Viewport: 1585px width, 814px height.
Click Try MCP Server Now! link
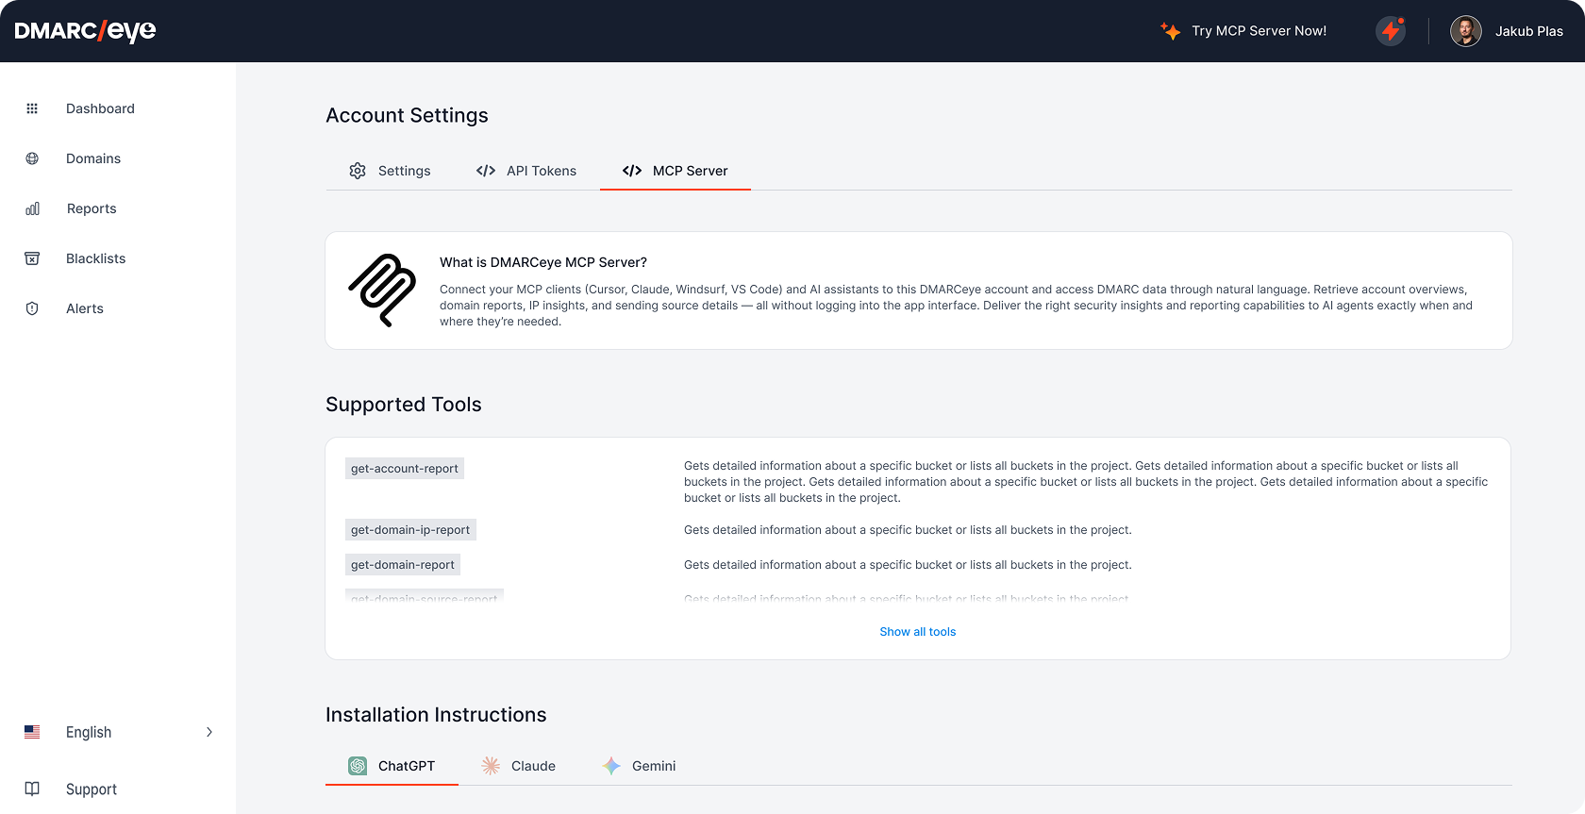(x=1243, y=31)
